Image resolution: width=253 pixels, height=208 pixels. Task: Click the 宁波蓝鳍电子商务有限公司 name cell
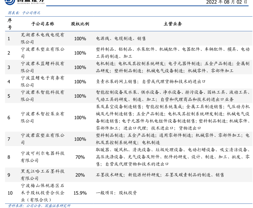point(43,82)
